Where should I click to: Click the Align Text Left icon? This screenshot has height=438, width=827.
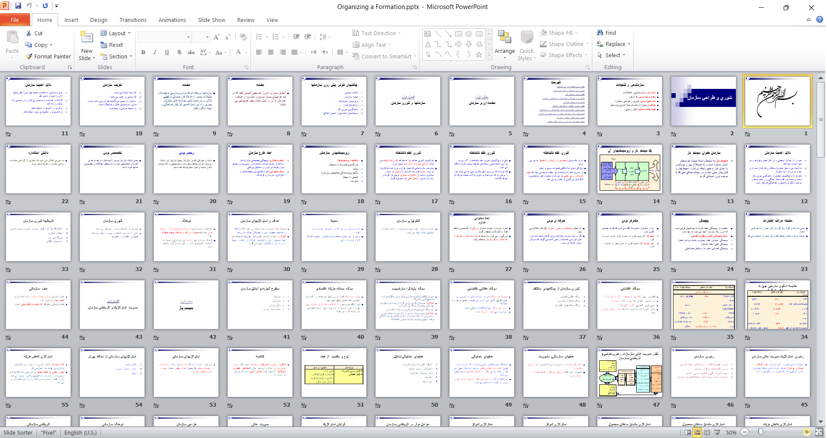(x=259, y=52)
